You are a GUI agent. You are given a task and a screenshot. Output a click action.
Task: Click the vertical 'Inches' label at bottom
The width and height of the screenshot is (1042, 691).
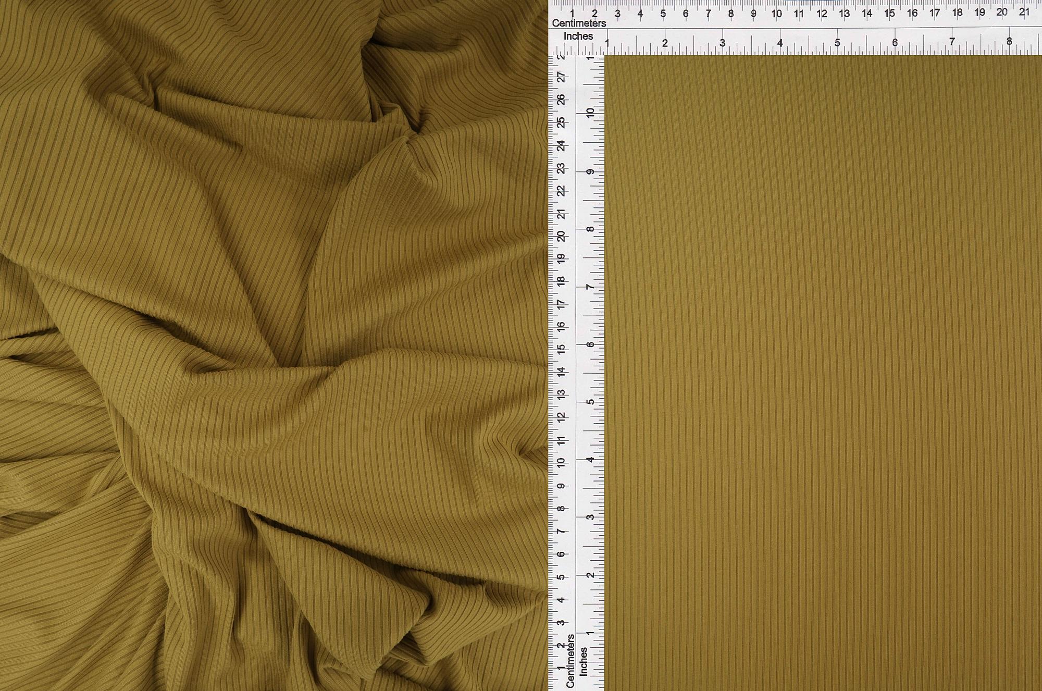coord(584,662)
